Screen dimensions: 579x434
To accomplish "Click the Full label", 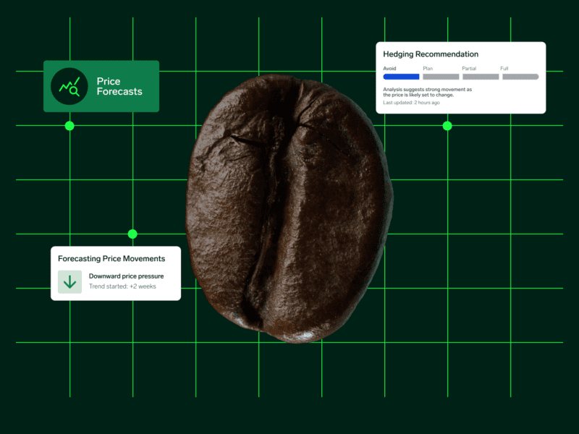I will [504, 68].
